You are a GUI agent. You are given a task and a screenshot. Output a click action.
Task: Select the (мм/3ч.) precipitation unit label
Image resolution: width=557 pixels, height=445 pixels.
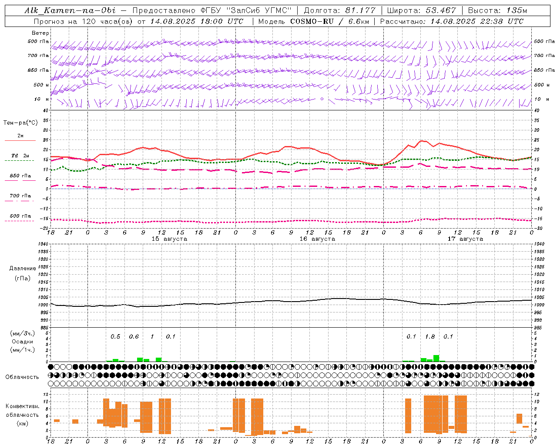tap(22, 333)
